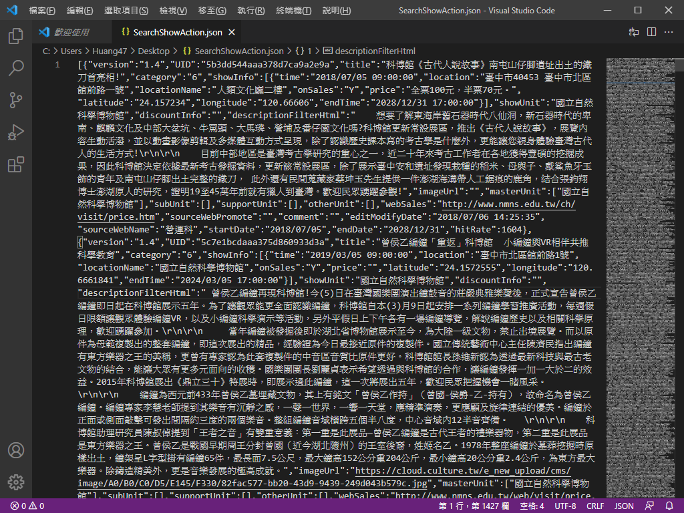Maximize the Visual Studio Code window
The width and height of the screenshot is (684, 513).
pos(638,10)
